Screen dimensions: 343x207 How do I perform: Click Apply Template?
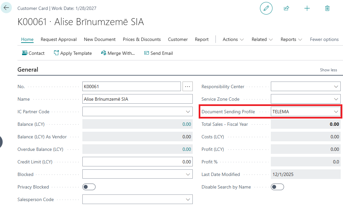point(73,53)
